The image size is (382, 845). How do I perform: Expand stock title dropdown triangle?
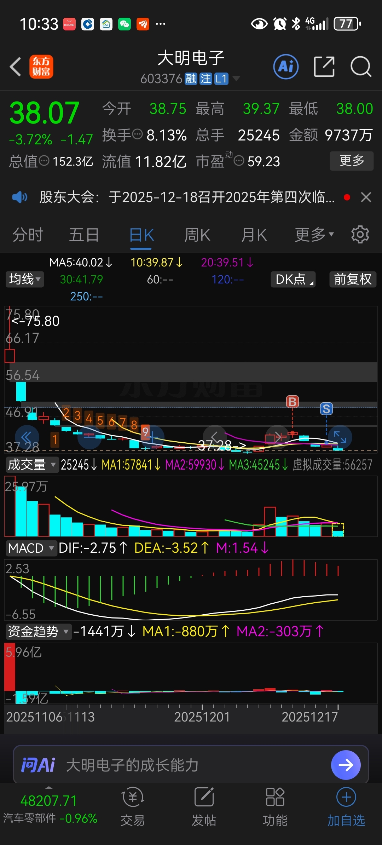(236, 79)
